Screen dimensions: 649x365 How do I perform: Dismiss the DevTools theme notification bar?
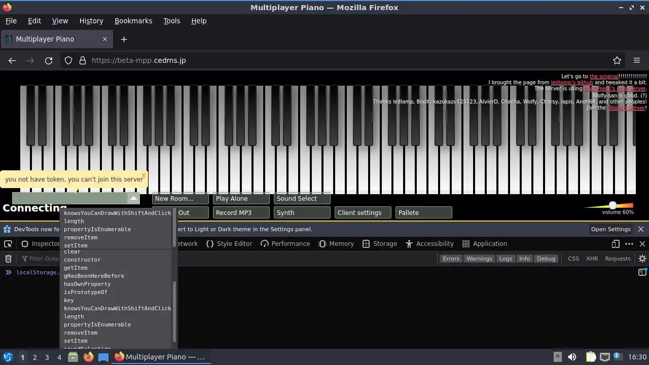[x=641, y=229]
